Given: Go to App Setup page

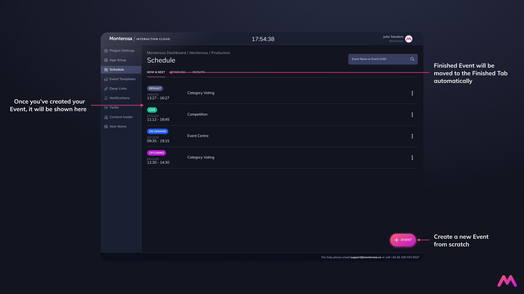Looking at the screenshot, I should (121, 60).
